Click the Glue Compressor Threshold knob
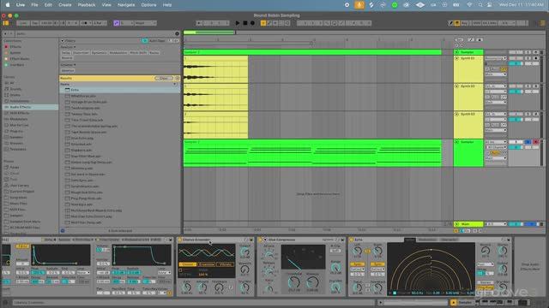 (294, 282)
